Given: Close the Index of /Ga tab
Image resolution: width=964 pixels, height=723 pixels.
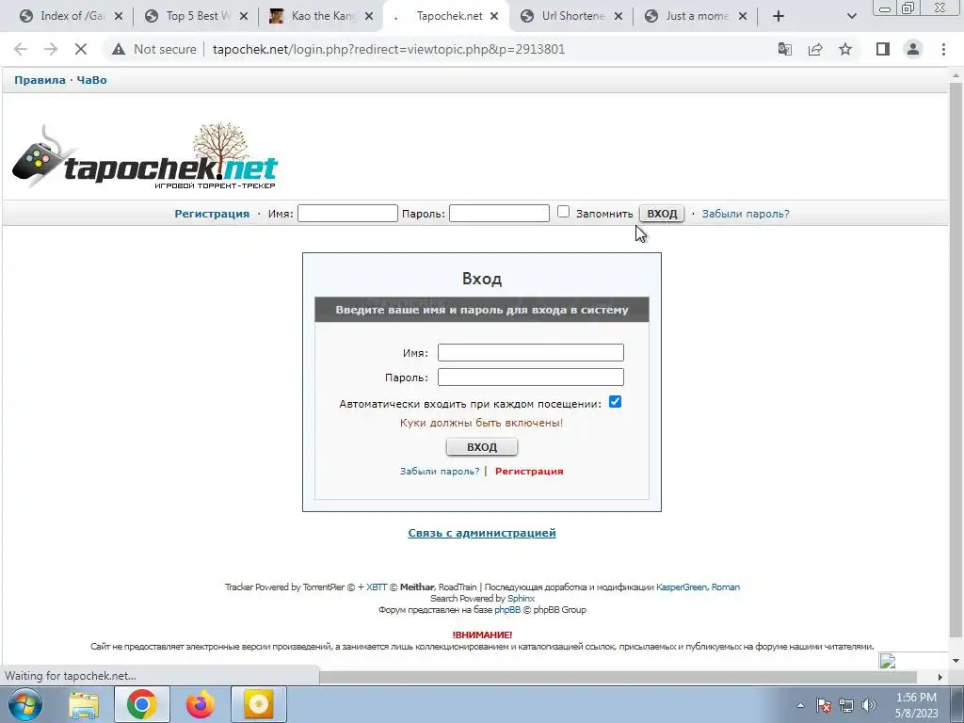Looking at the screenshot, I should 119,16.
